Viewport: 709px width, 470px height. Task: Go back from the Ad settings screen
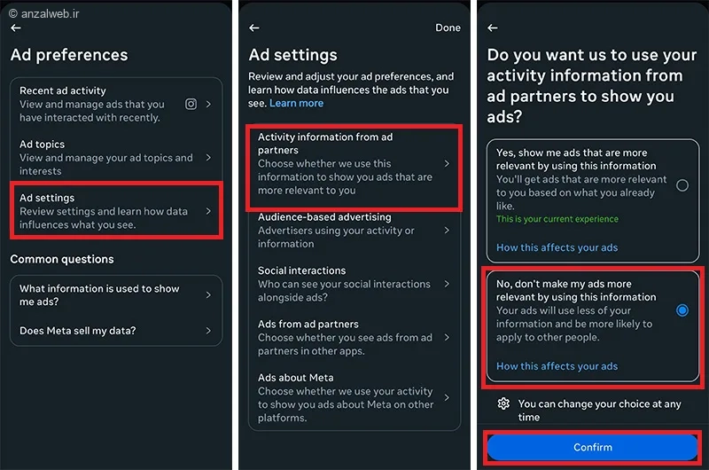[x=255, y=28]
